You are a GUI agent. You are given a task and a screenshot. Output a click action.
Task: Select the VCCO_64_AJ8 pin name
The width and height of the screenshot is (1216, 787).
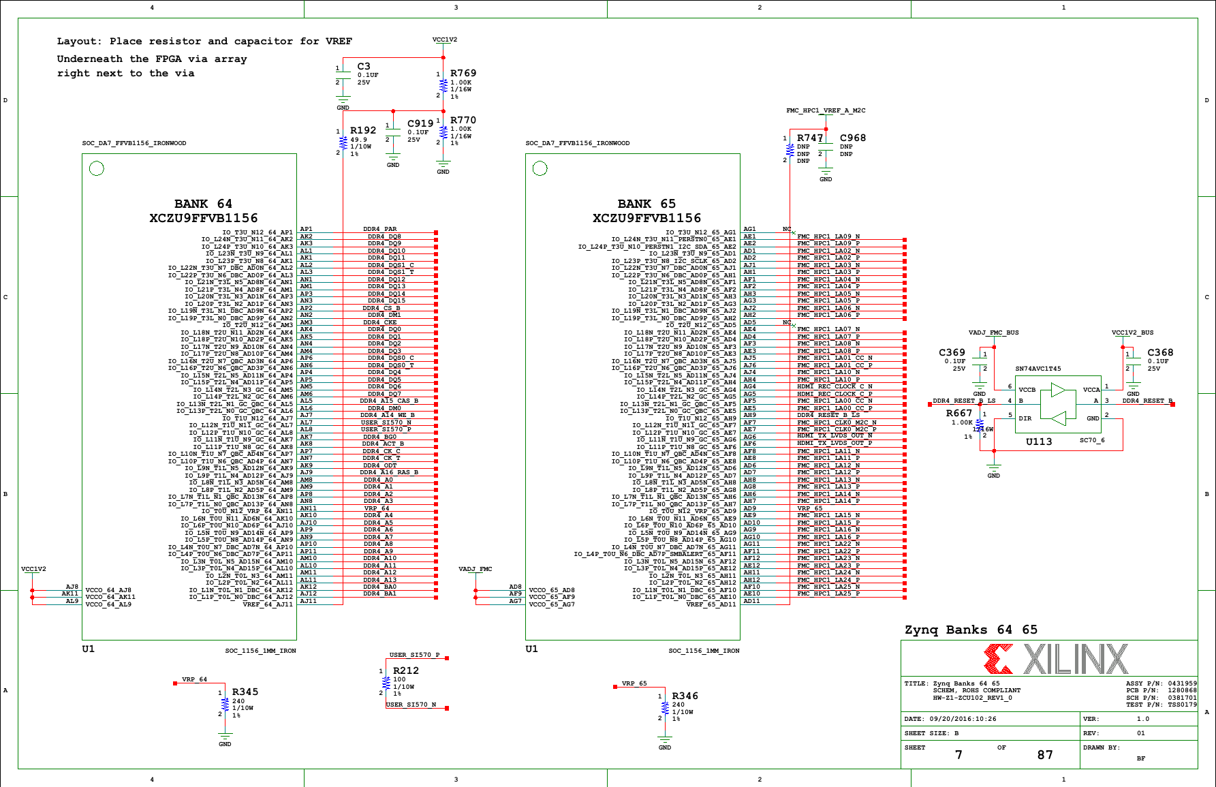click(x=108, y=591)
